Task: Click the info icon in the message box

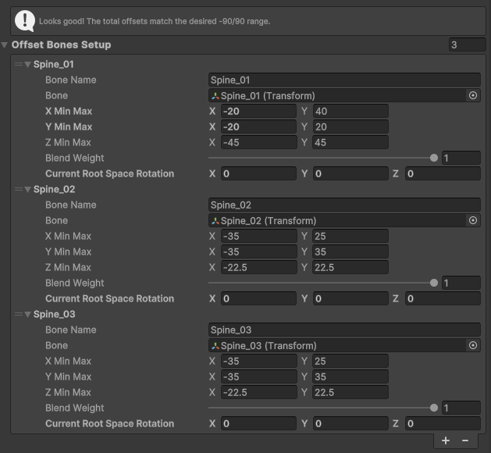Action: coord(25,20)
